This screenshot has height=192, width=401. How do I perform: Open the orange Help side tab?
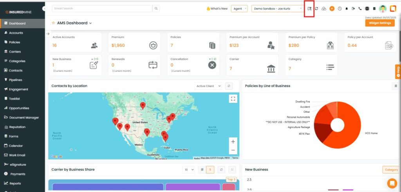click(398, 72)
